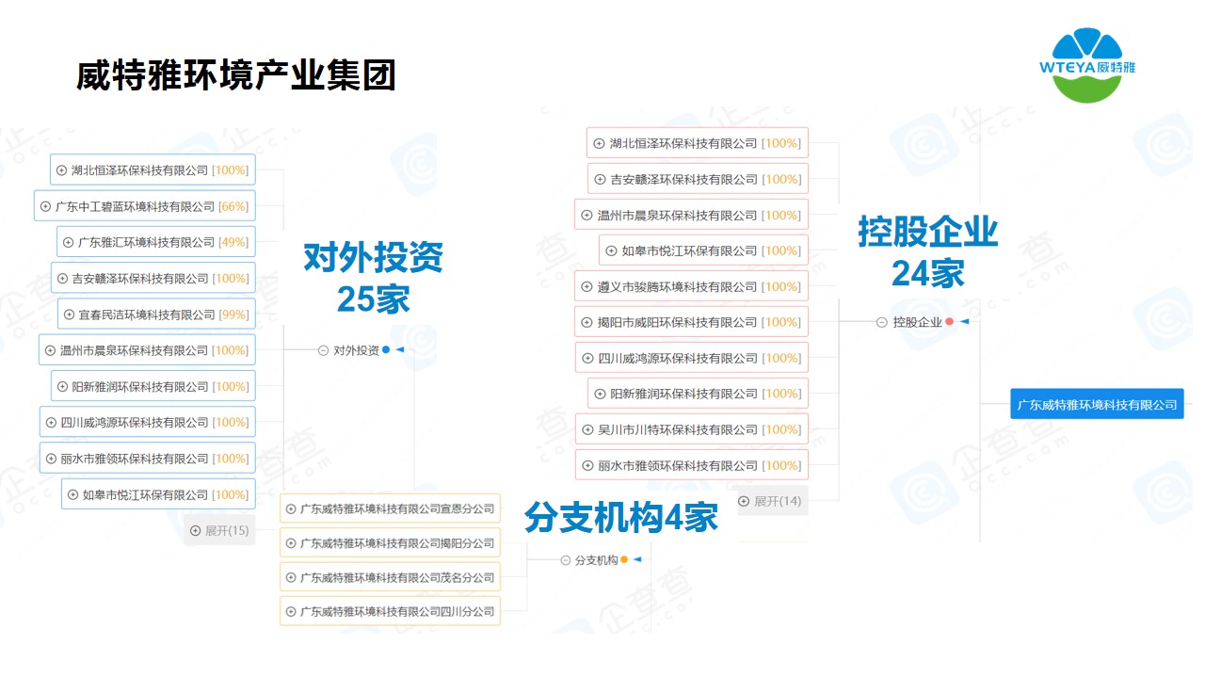This screenshot has width=1205, height=678.
Task: Select the root node 广东威特雅环境科技有限公司
Action: point(1097,405)
